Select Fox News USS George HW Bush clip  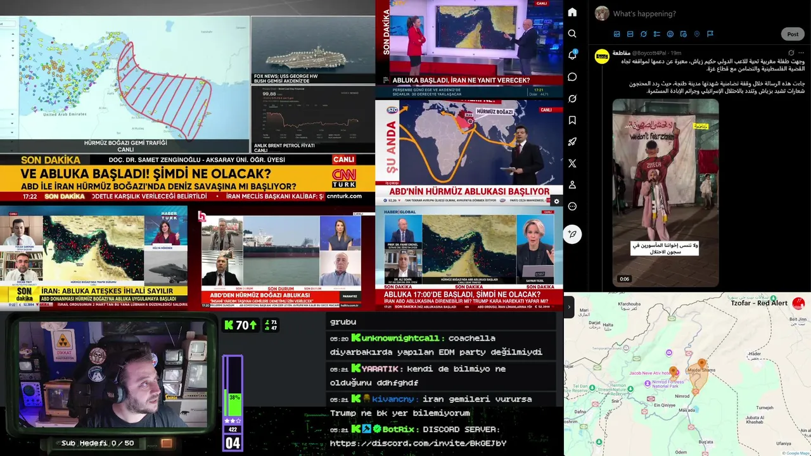pyautogui.click(x=313, y=51)
